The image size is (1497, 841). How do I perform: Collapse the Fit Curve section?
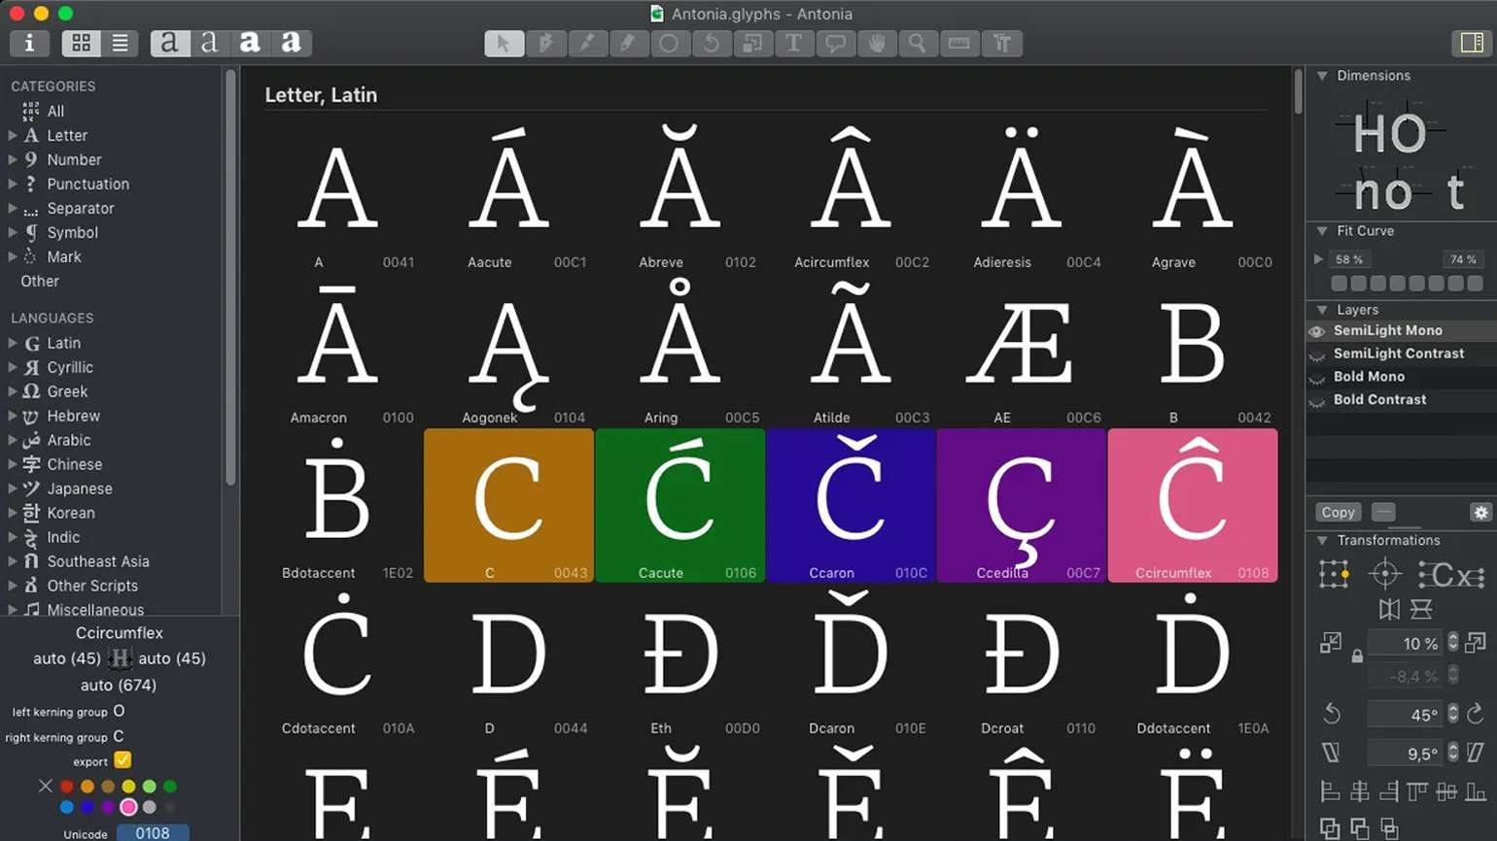1322,231
